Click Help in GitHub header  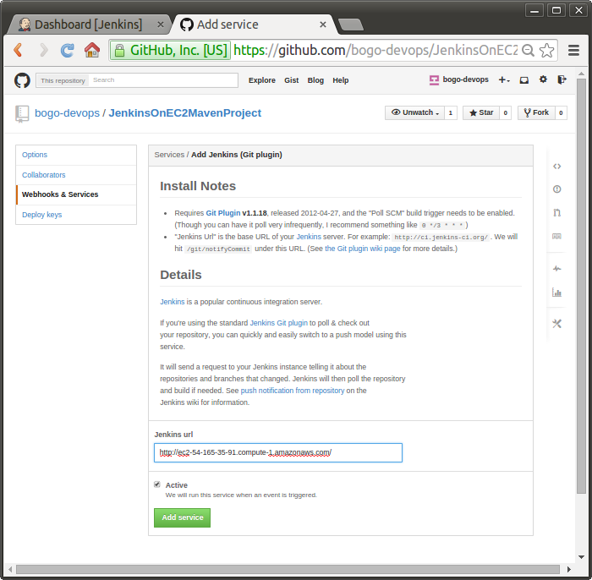pos(340,80)
